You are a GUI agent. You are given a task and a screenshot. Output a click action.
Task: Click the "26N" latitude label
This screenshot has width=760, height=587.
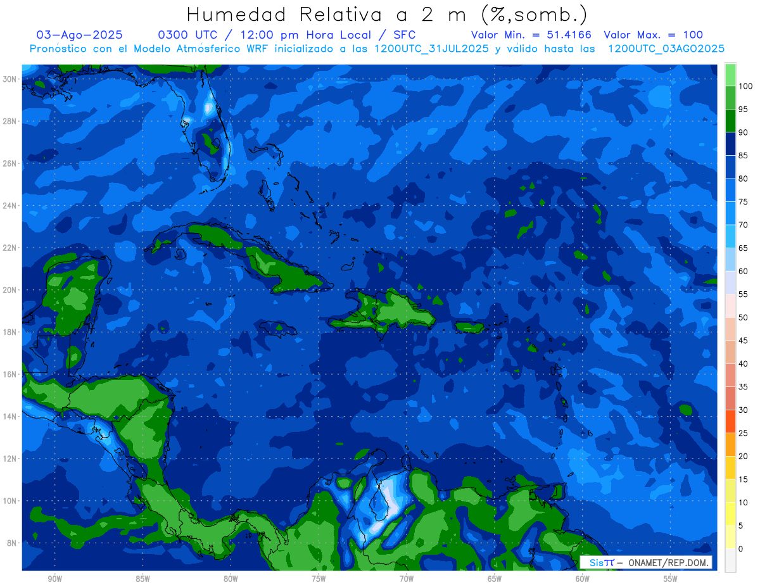[11, 163]
